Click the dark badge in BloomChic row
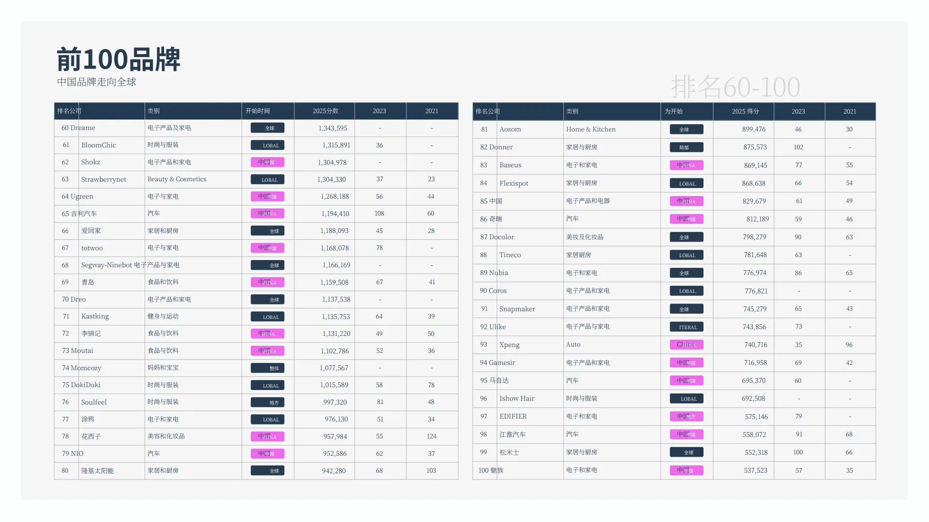Image resolution: width=929 pixels, height=522 pixels. tap(267, 145)
